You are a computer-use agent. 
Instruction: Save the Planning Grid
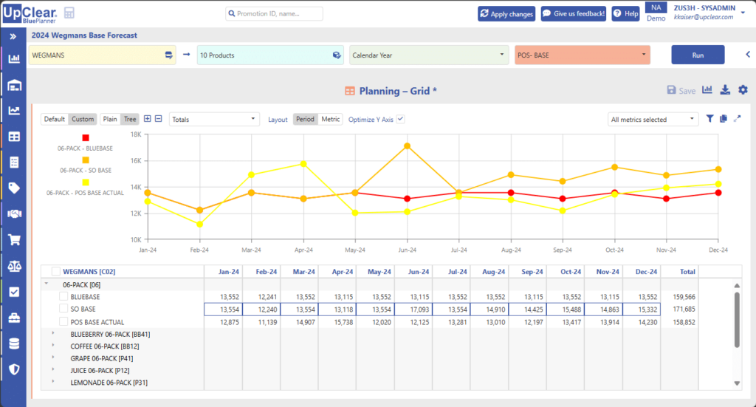pos(681,90)
